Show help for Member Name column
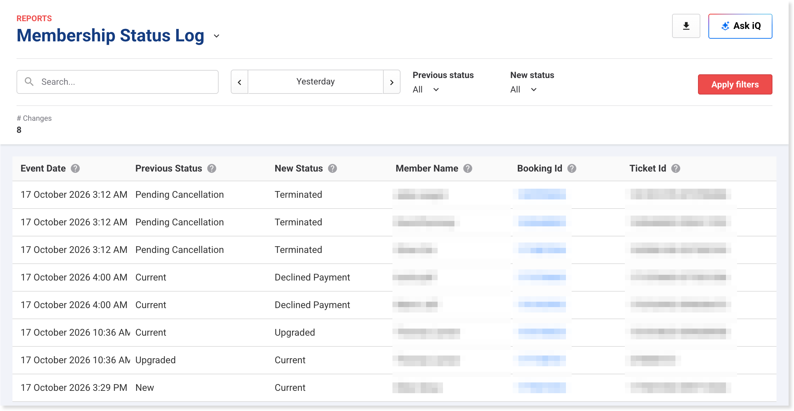794x411 pixels. pyautogui.click(x=468, y=169)
